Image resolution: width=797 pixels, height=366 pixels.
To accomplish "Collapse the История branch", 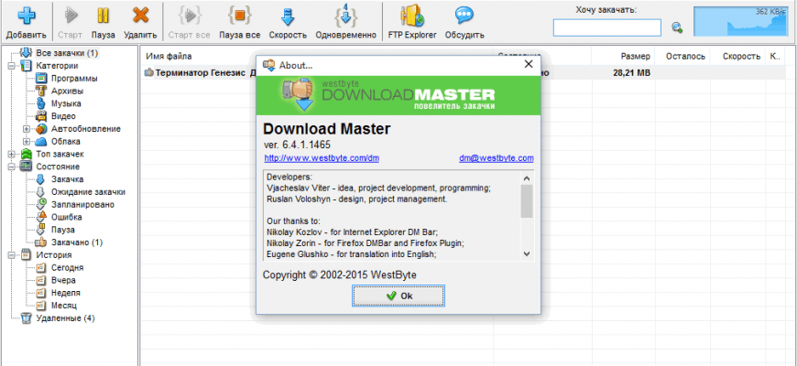I will pos(11,255).
